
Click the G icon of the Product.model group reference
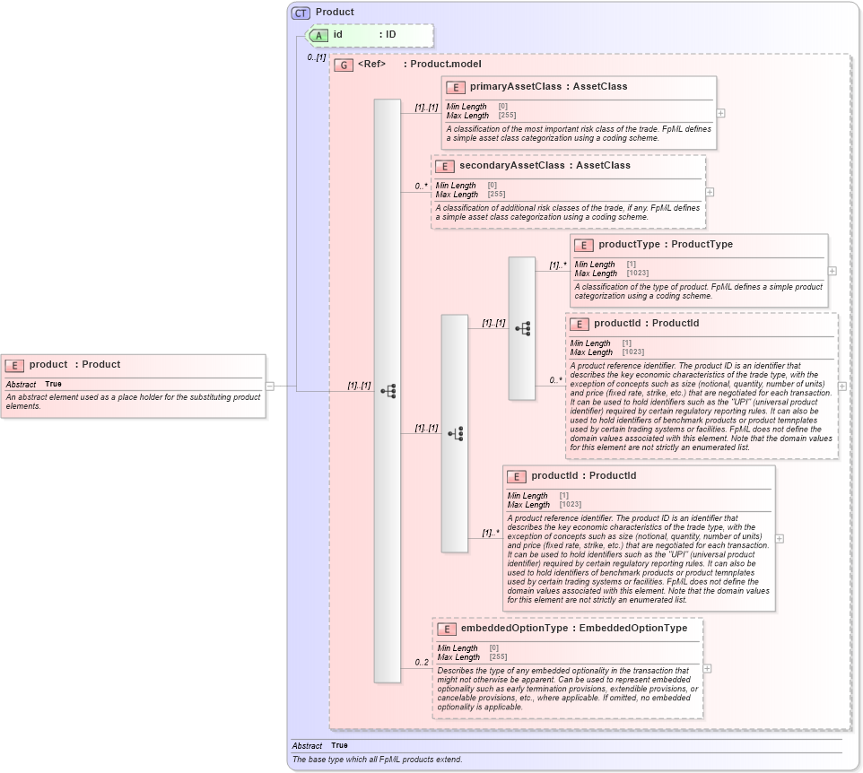(342, 65)
